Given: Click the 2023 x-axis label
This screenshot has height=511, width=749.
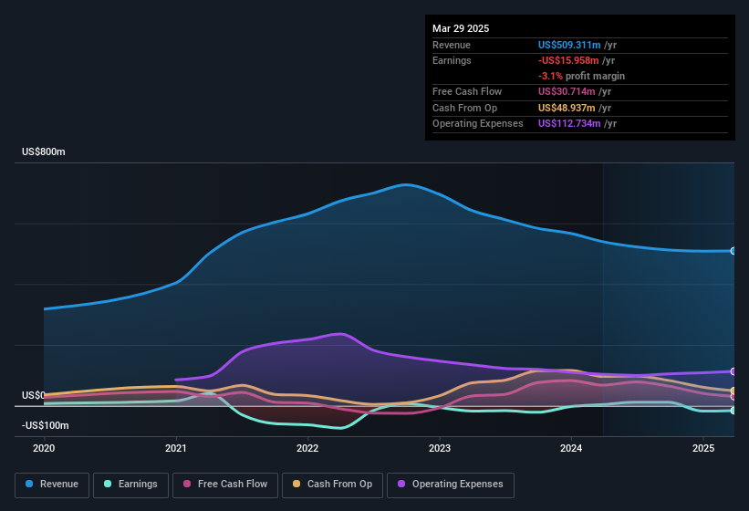Looking at the screenshot, I should click(440, 448).
